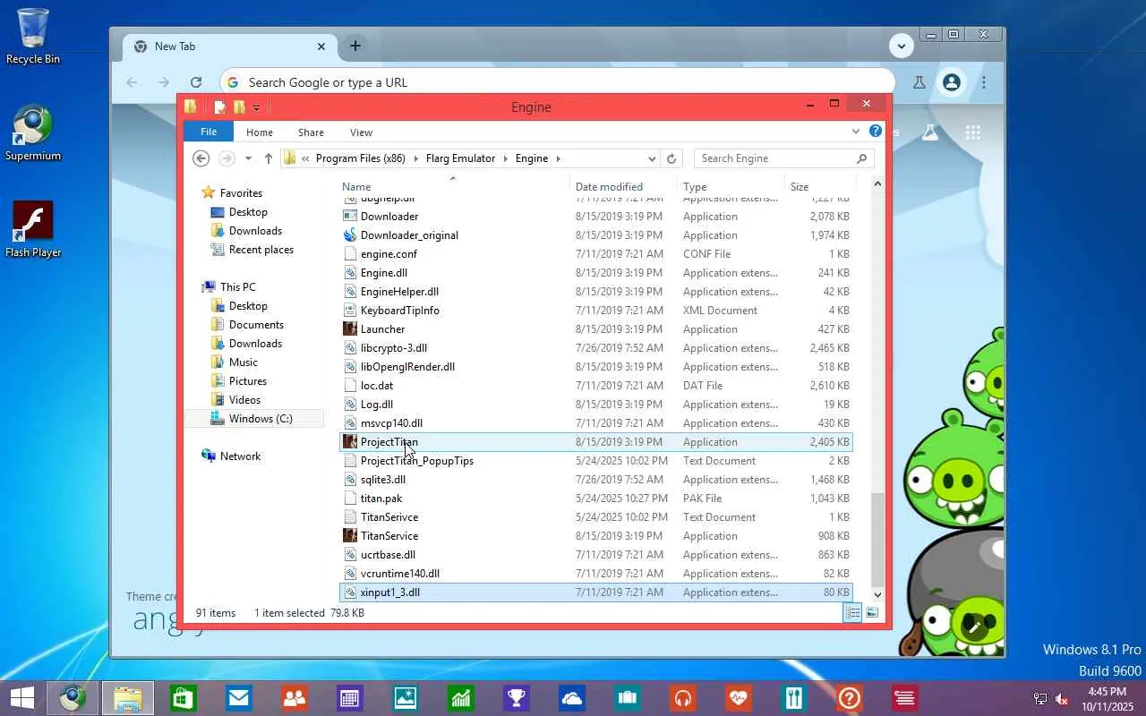Open the Health & Fitness heart app on the taskbar
The height and width of the screenshot is (716, 1146).
738,698
